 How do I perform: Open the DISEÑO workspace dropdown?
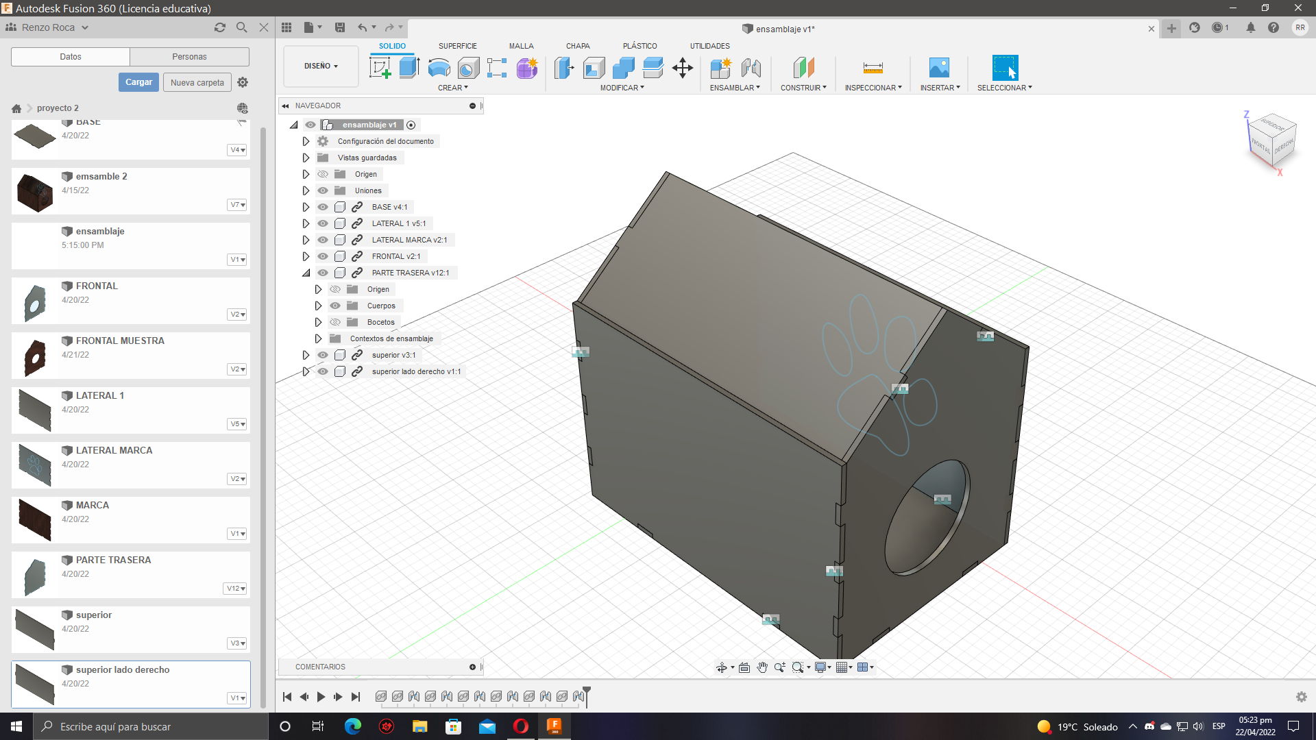321,66
